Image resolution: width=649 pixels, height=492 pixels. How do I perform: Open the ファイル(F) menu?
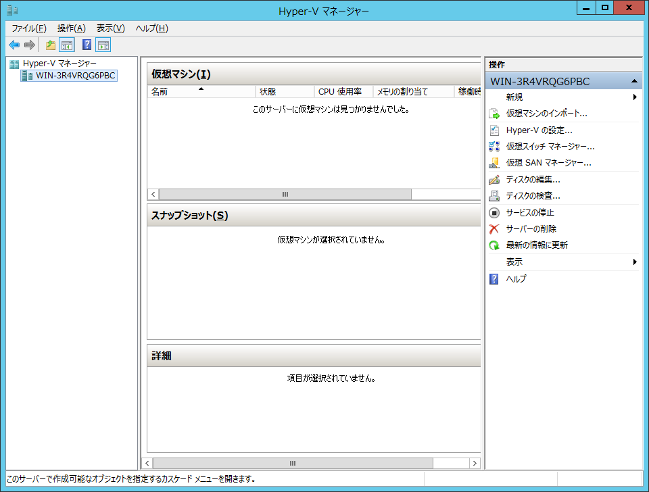pyautogui.click(x=28, y=28)
